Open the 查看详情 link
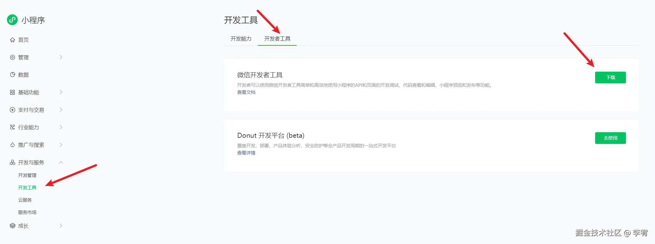 pos(246,153)
